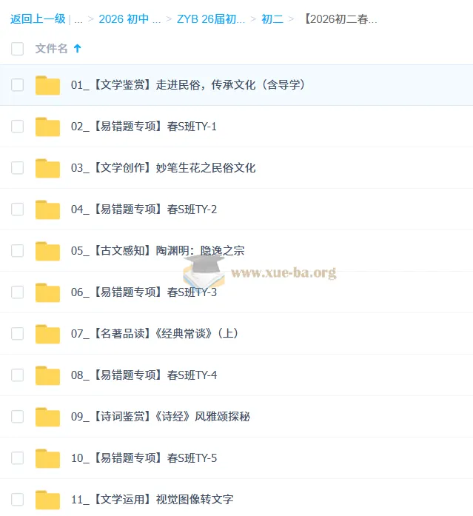Navigate to ZYB 26届初 breadcrumb folder
This screenshot has width=473, height=516.
[211, 19]
